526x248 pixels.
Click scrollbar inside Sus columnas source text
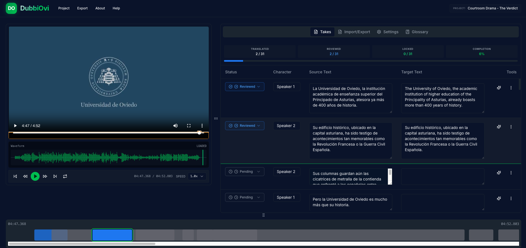[x=390, y=172]
